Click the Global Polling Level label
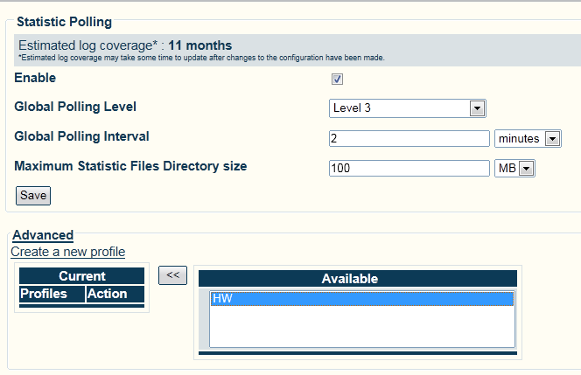This screenshot has width=581, height=375. (75, 107)
